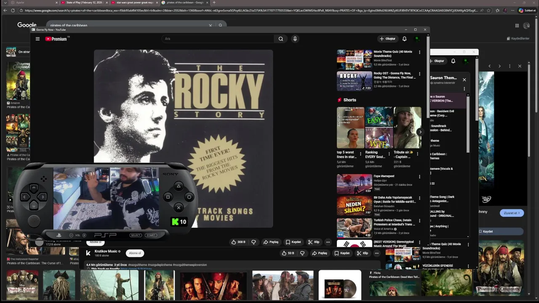Open the YouTube hamburger guide menu
This screenshot has width=539, height=303.
tap(37, 39)
